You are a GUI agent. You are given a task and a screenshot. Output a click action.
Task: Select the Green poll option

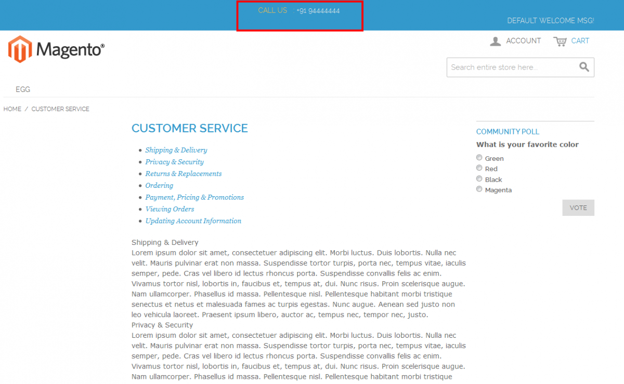(479, 157)
